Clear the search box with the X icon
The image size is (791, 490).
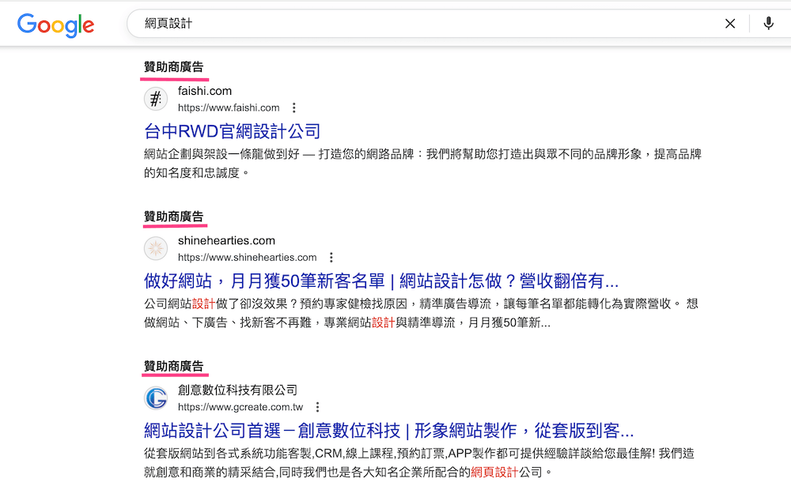[x=730, y=24]
